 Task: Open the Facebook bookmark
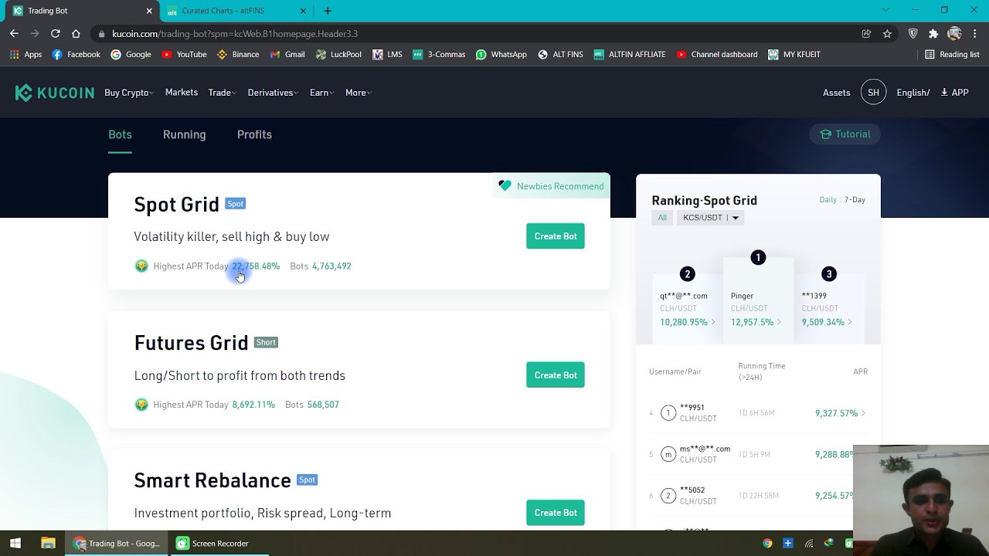[x=76, y=55]
